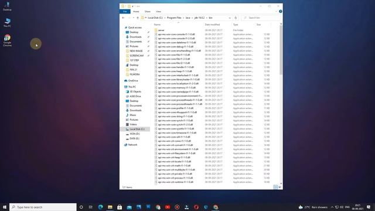Sort by the Type column header
This screenshot has width=375, height=211.
236,25
